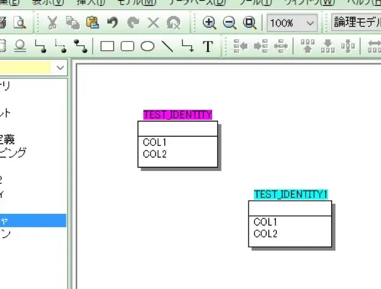Open the モデル(M) menu

pyautogui.click(x=137, y=2)
